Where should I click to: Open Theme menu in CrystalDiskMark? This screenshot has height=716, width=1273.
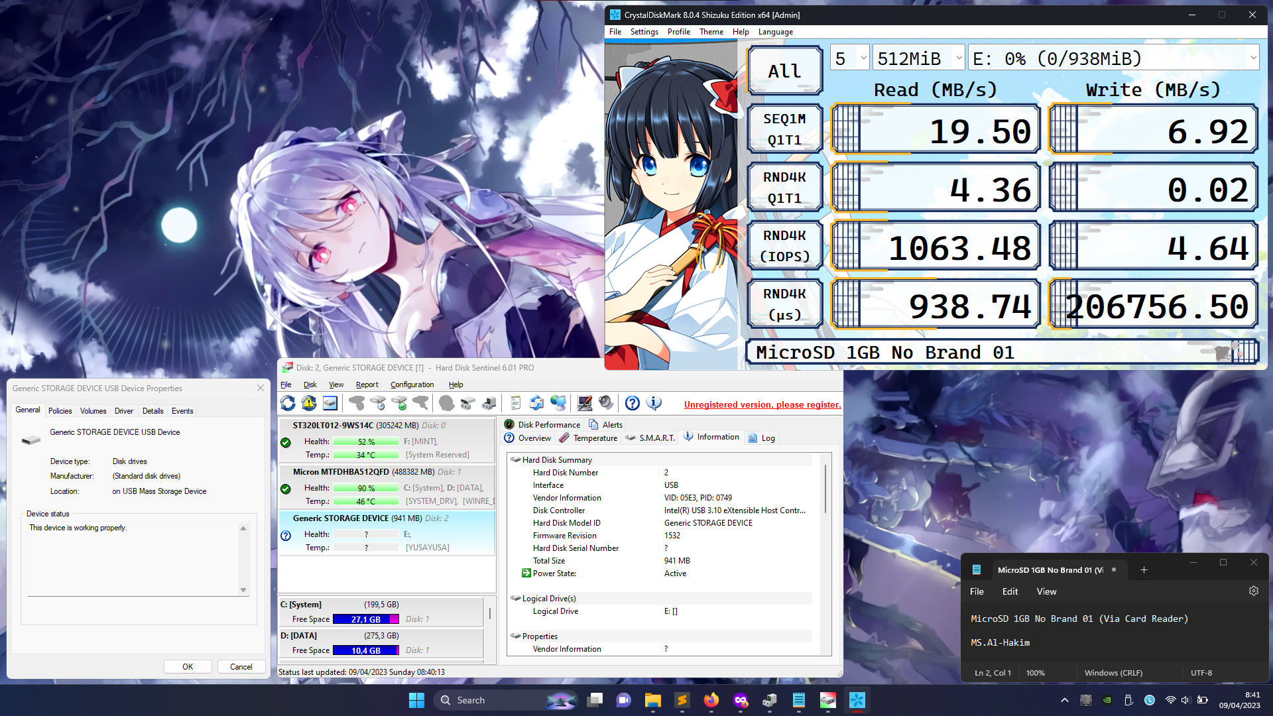[711, 32]
